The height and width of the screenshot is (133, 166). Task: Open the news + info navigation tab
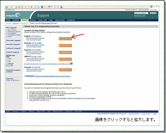tap(42, 20)
